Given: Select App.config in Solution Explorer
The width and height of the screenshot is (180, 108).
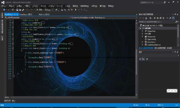Looking at the screenshot, I should 151,39.
